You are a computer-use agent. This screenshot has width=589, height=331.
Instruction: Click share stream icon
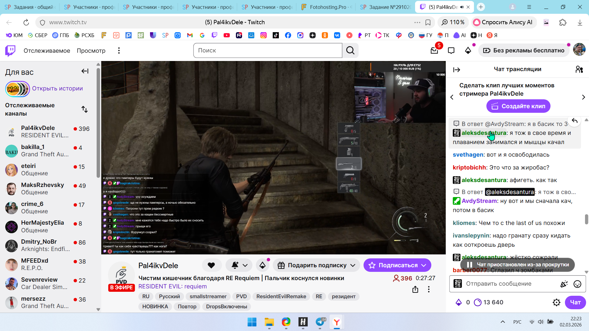pos(415,289)
